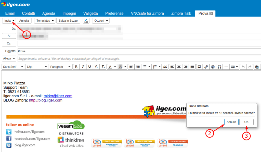The image size is (261, 152).
Task: Switch to the Contatti tab
Action: pyautogui.click(x=28, y=13)
